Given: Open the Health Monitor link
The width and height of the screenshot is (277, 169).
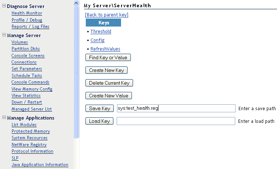Looking at the screenshot, I should 27,13.
